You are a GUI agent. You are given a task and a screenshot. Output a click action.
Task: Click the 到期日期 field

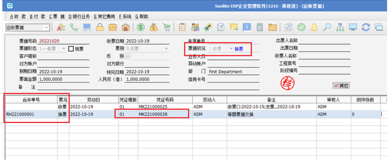(64, 72)
